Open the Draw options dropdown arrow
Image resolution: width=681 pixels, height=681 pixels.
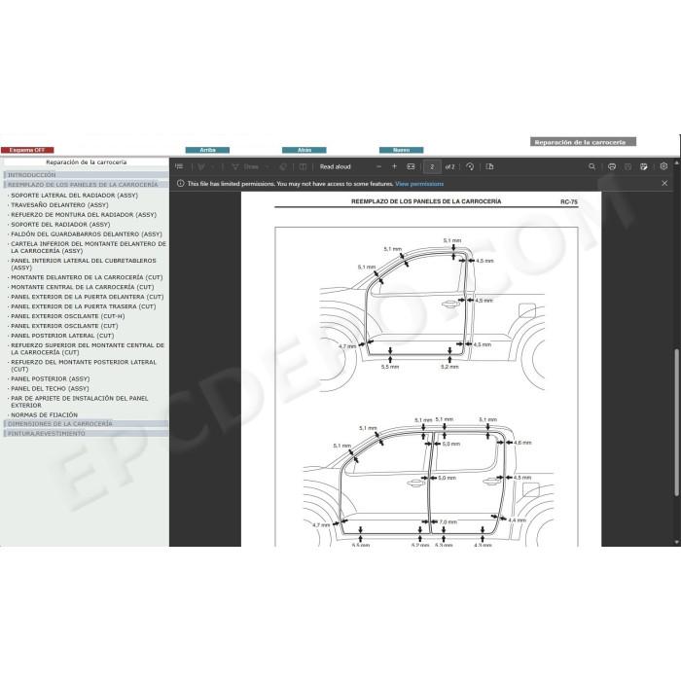click(267, 166)
